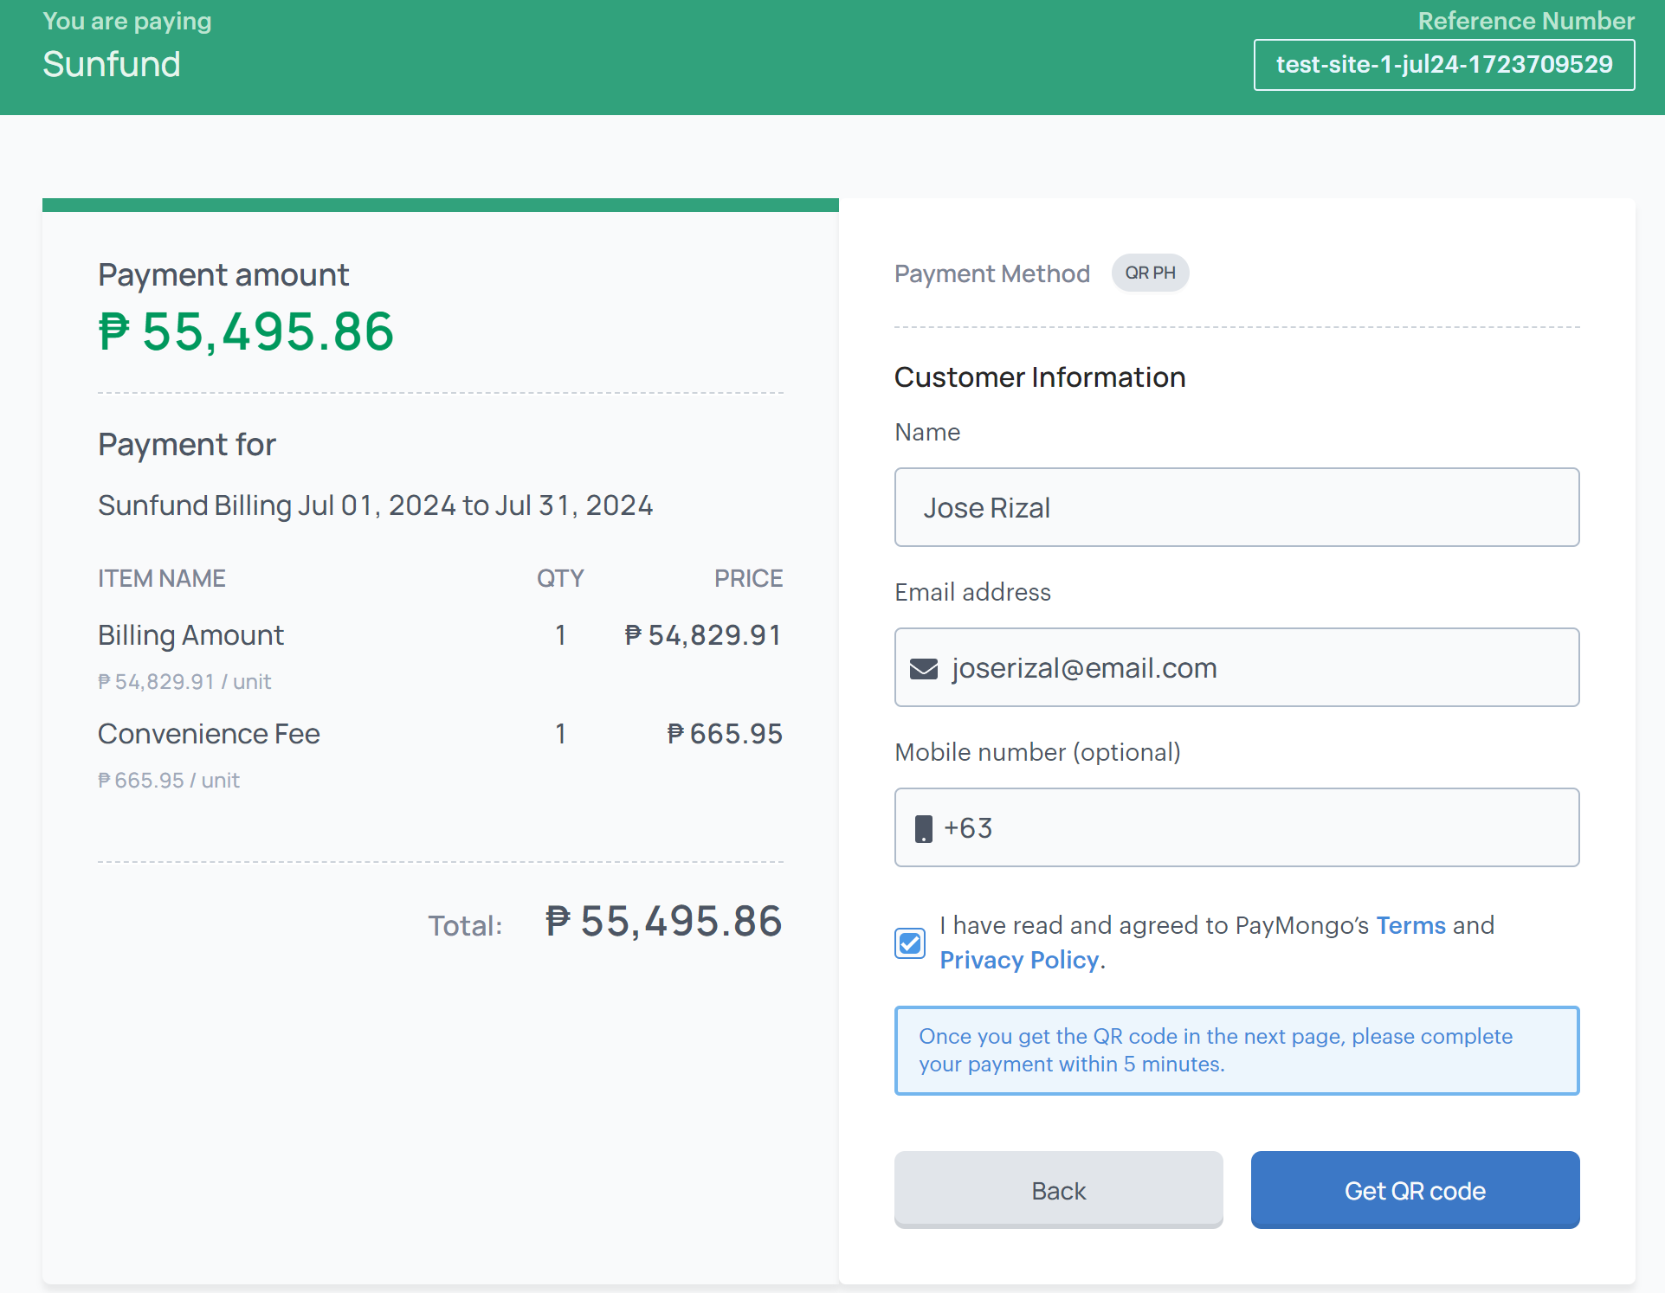Focus the Name field with Jose Rizal

[1237, 507]
